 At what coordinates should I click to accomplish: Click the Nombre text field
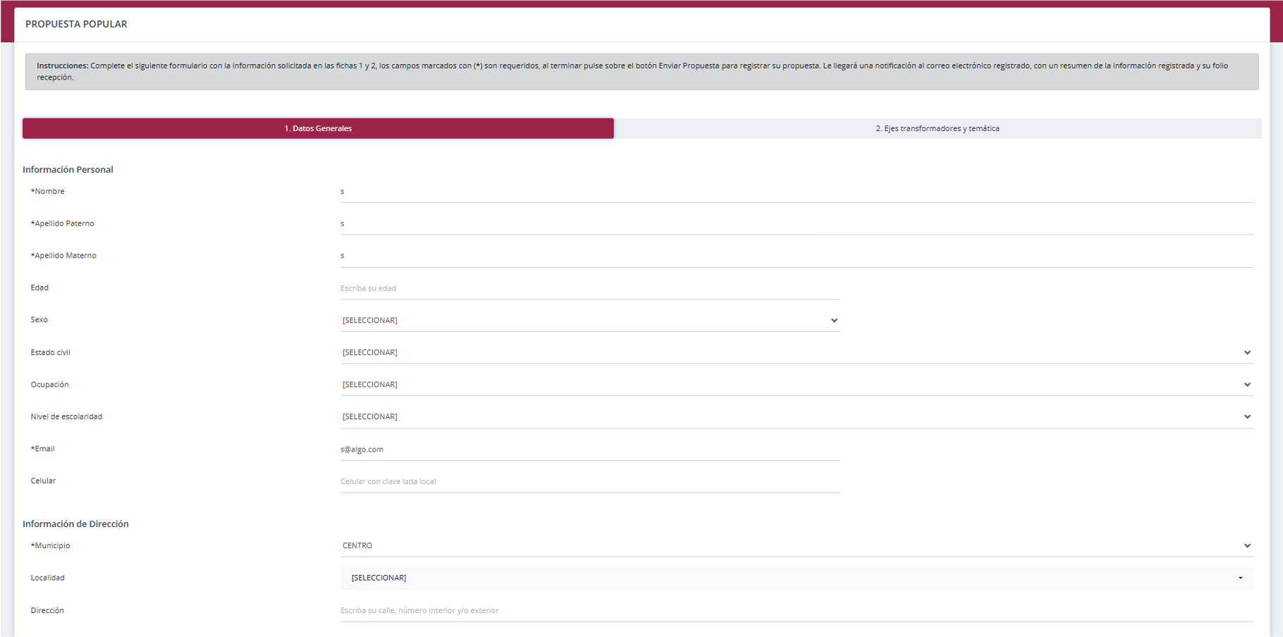(x=796, y=192)
